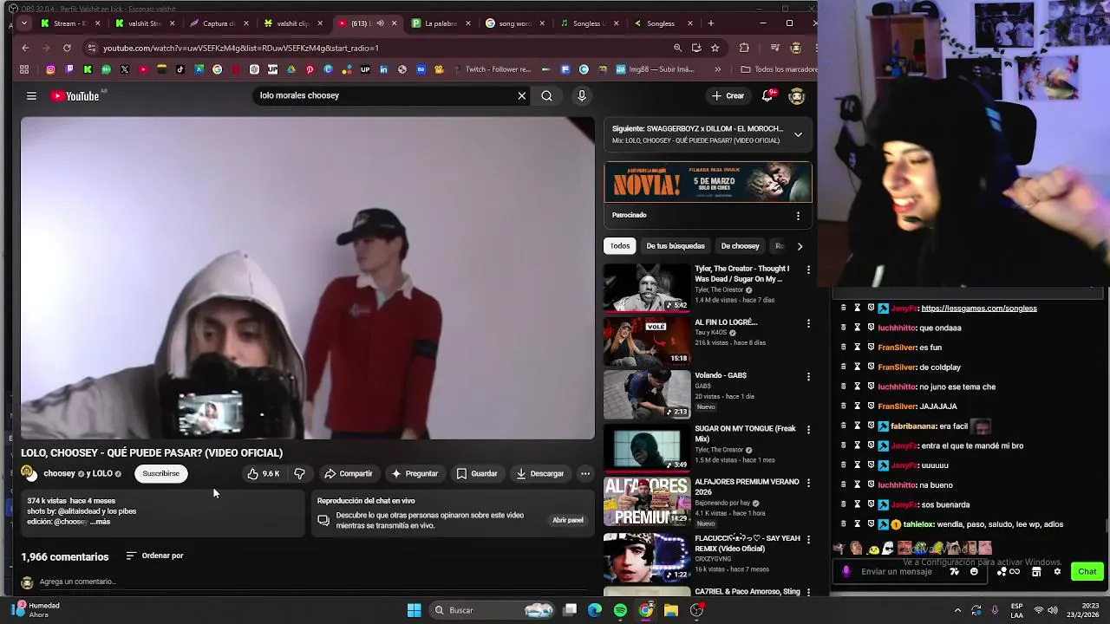Open the Ordenar por comments sort dropdown
1110x624 pixels.
[x=154, y=556]
